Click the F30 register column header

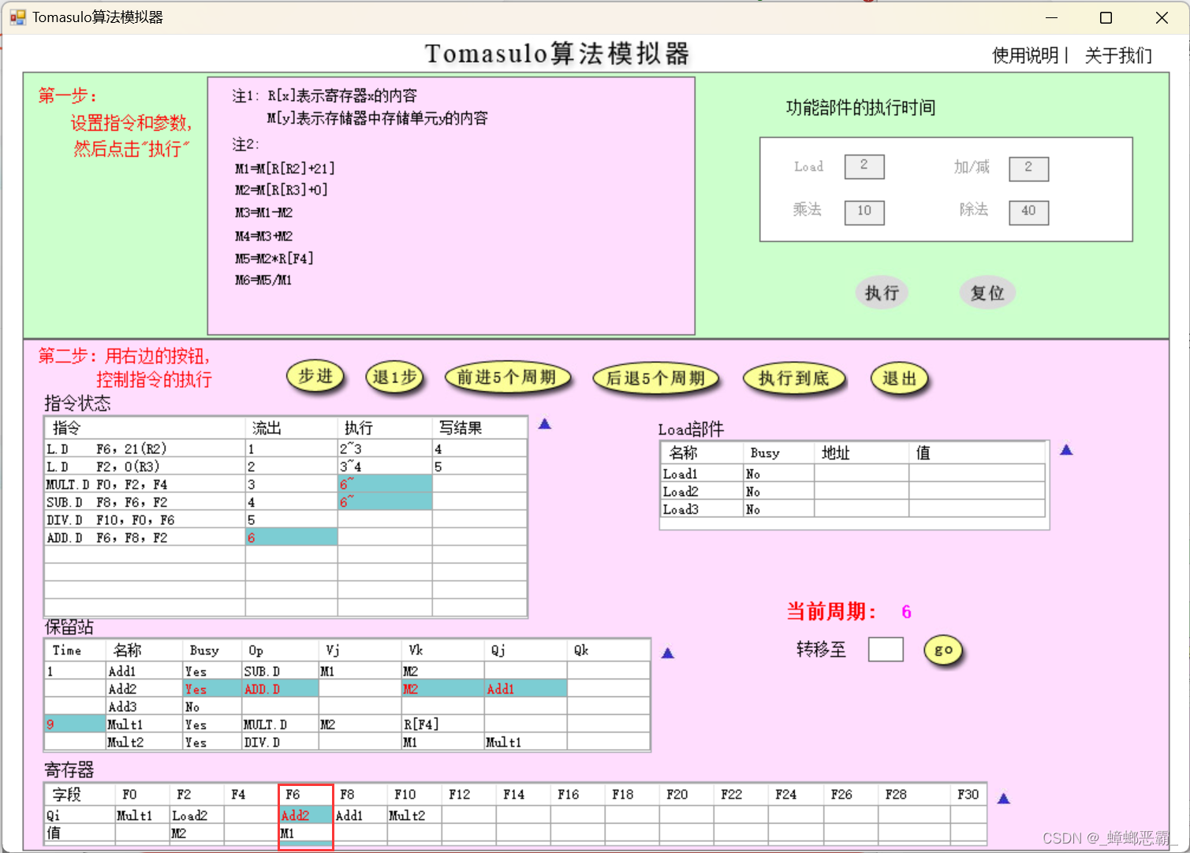pos(968,795)
